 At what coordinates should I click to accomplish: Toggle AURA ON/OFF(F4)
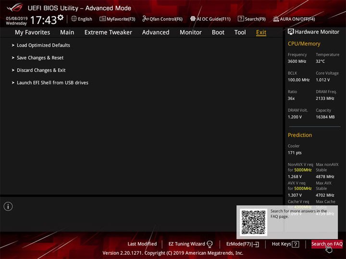[297, 19]
